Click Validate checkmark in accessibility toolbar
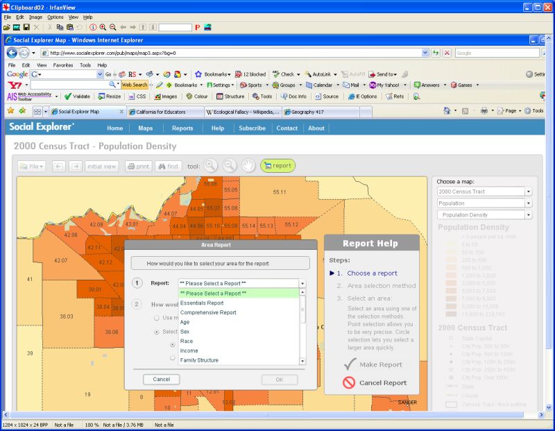555x431 pixels. [x=67, y=96]
